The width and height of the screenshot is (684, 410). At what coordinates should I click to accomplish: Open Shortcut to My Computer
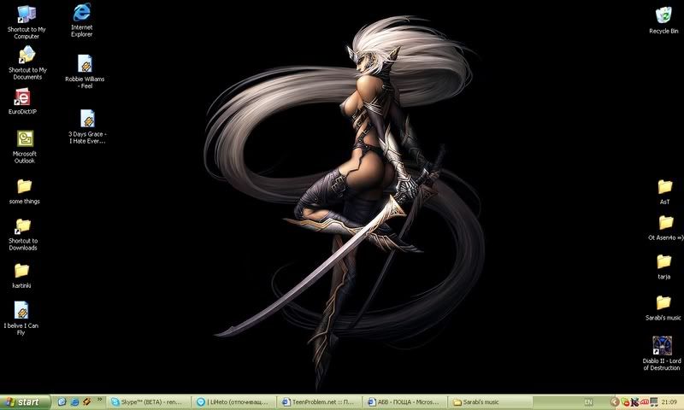(26, 14)
